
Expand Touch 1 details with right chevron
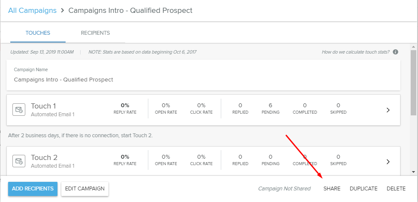click(388, 110)
